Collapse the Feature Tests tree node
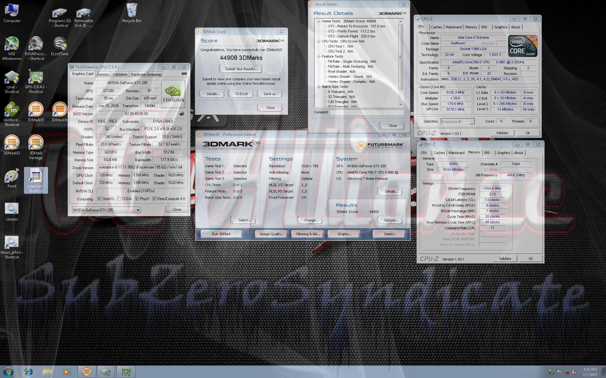Image resolution: width=606 pixels, height=378 pixels. click(319, 56)
